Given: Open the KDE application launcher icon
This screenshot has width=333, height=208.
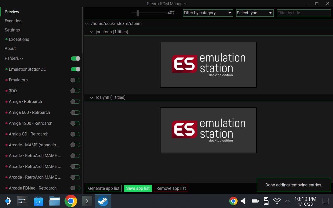Looking at the screenshot, I should [8, 201].
